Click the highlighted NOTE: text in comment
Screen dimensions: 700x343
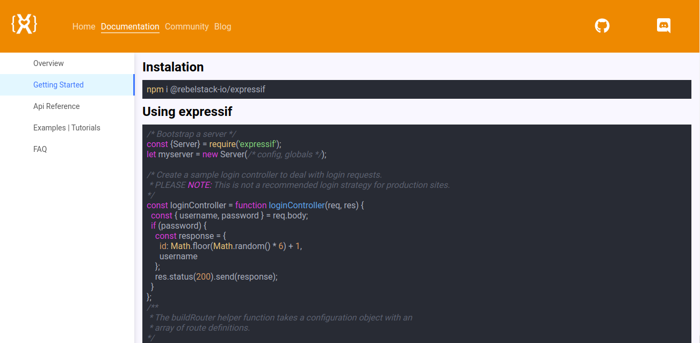pos(199,185)
